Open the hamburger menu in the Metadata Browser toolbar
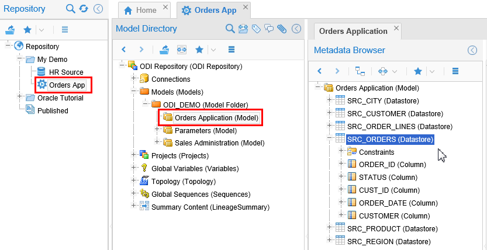Screen dimensions: 487x250 point(455,71)
